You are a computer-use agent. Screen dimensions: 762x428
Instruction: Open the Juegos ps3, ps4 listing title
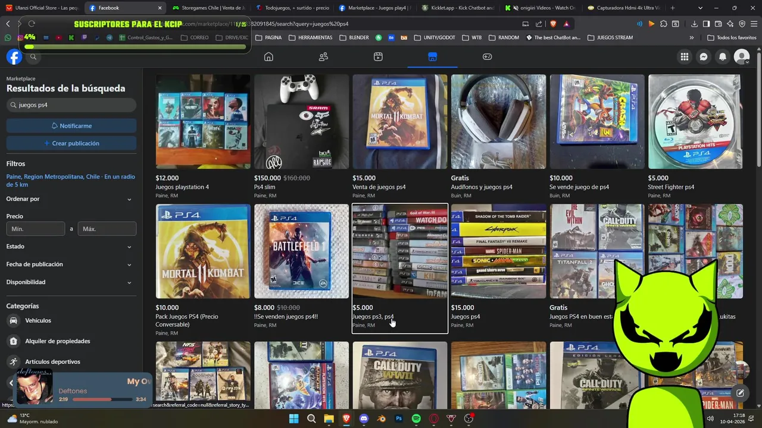click(x=373, y=317)
